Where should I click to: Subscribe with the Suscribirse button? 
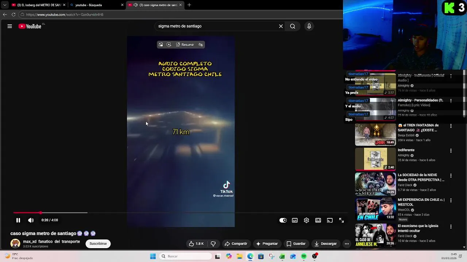pos(98,244)
